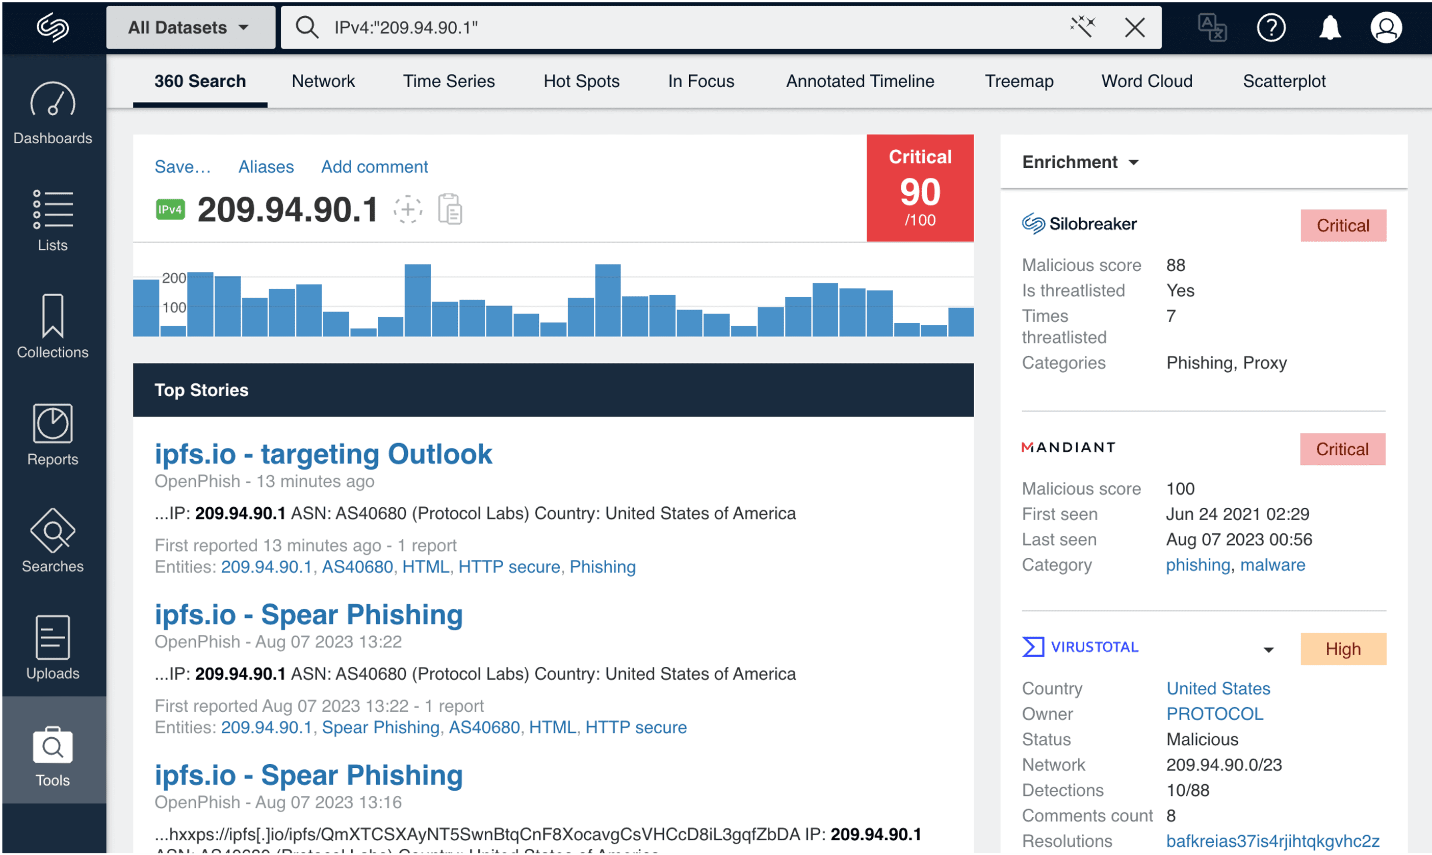Switch to the Network tab
Screen dimensions: 1432x855
(x=323, y=81)
